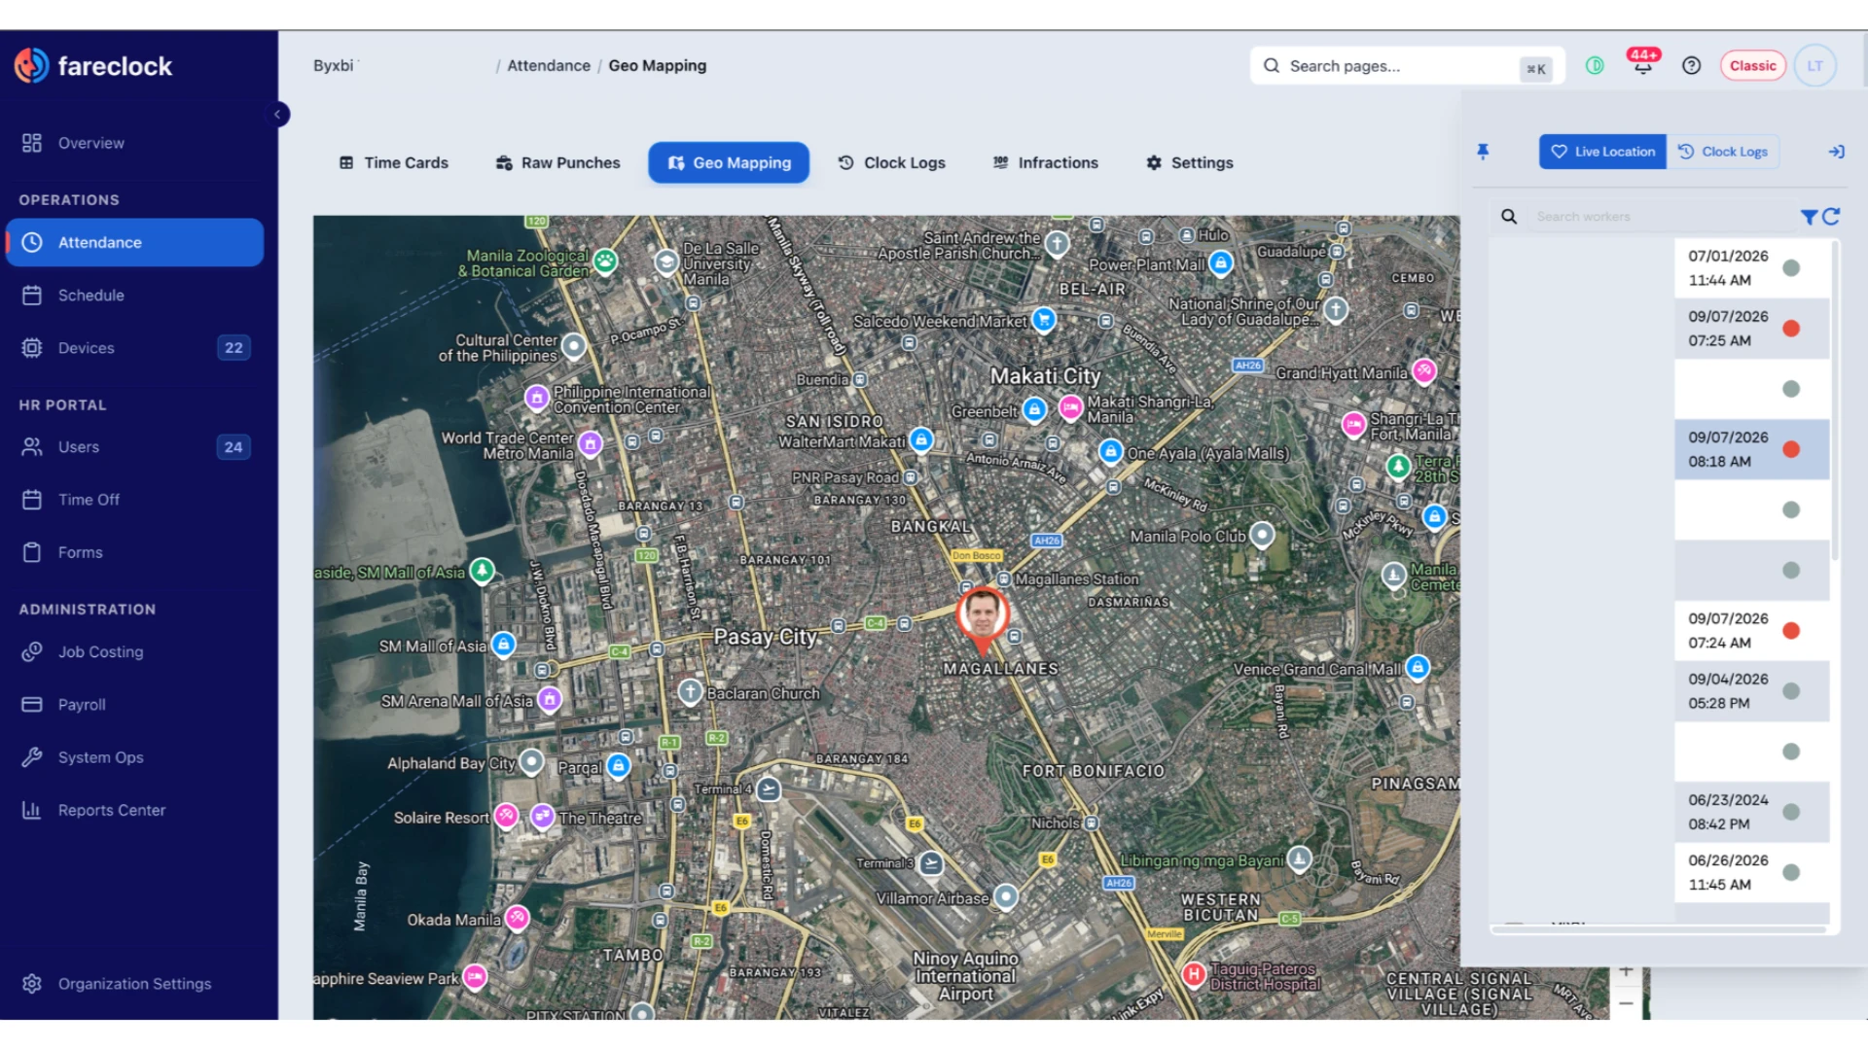1868x1050 pixels.
Task: Open the Clock Logs tab in main toolbar
Action: [x=892, y=162]
